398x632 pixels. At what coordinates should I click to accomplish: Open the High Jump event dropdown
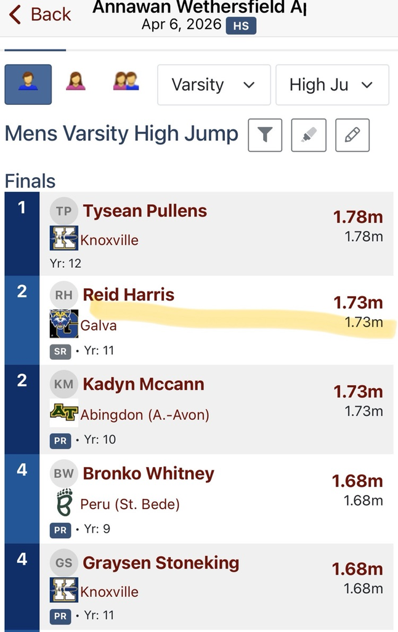point(332,85)
